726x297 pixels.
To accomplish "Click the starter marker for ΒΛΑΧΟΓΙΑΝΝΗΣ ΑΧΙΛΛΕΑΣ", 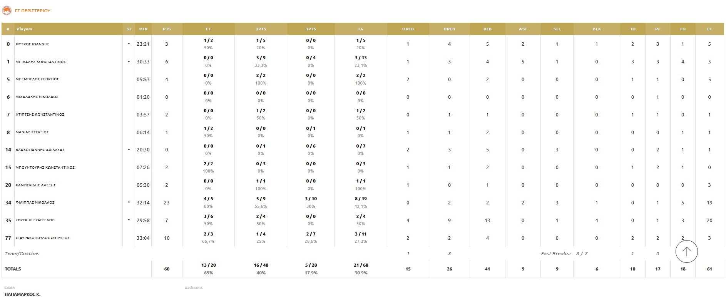I will (129, 150).
